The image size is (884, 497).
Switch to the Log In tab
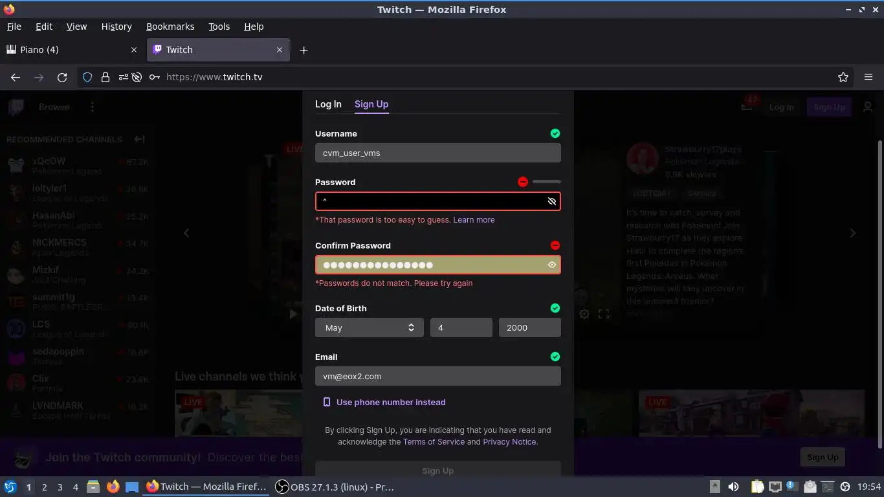328,104
